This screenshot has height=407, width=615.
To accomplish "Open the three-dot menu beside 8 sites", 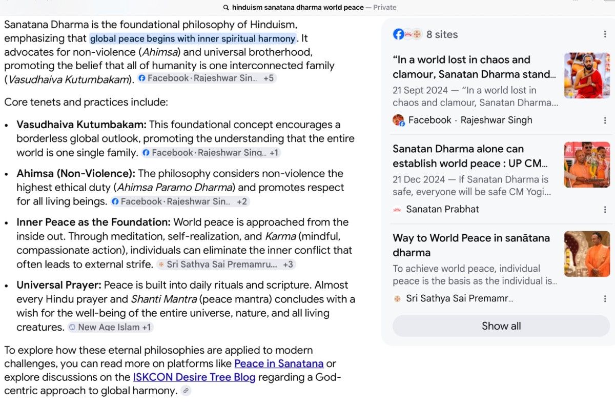I will tap(605, 34).
